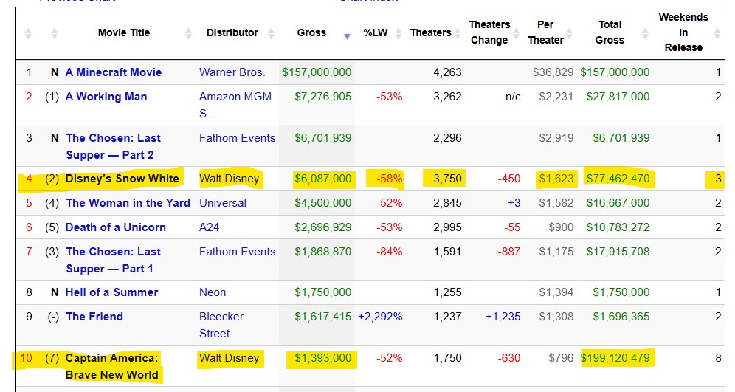This screenshot has width=735, height=392.
Task: Select the +2,292% change value
Action: click(x=380, y=317)
